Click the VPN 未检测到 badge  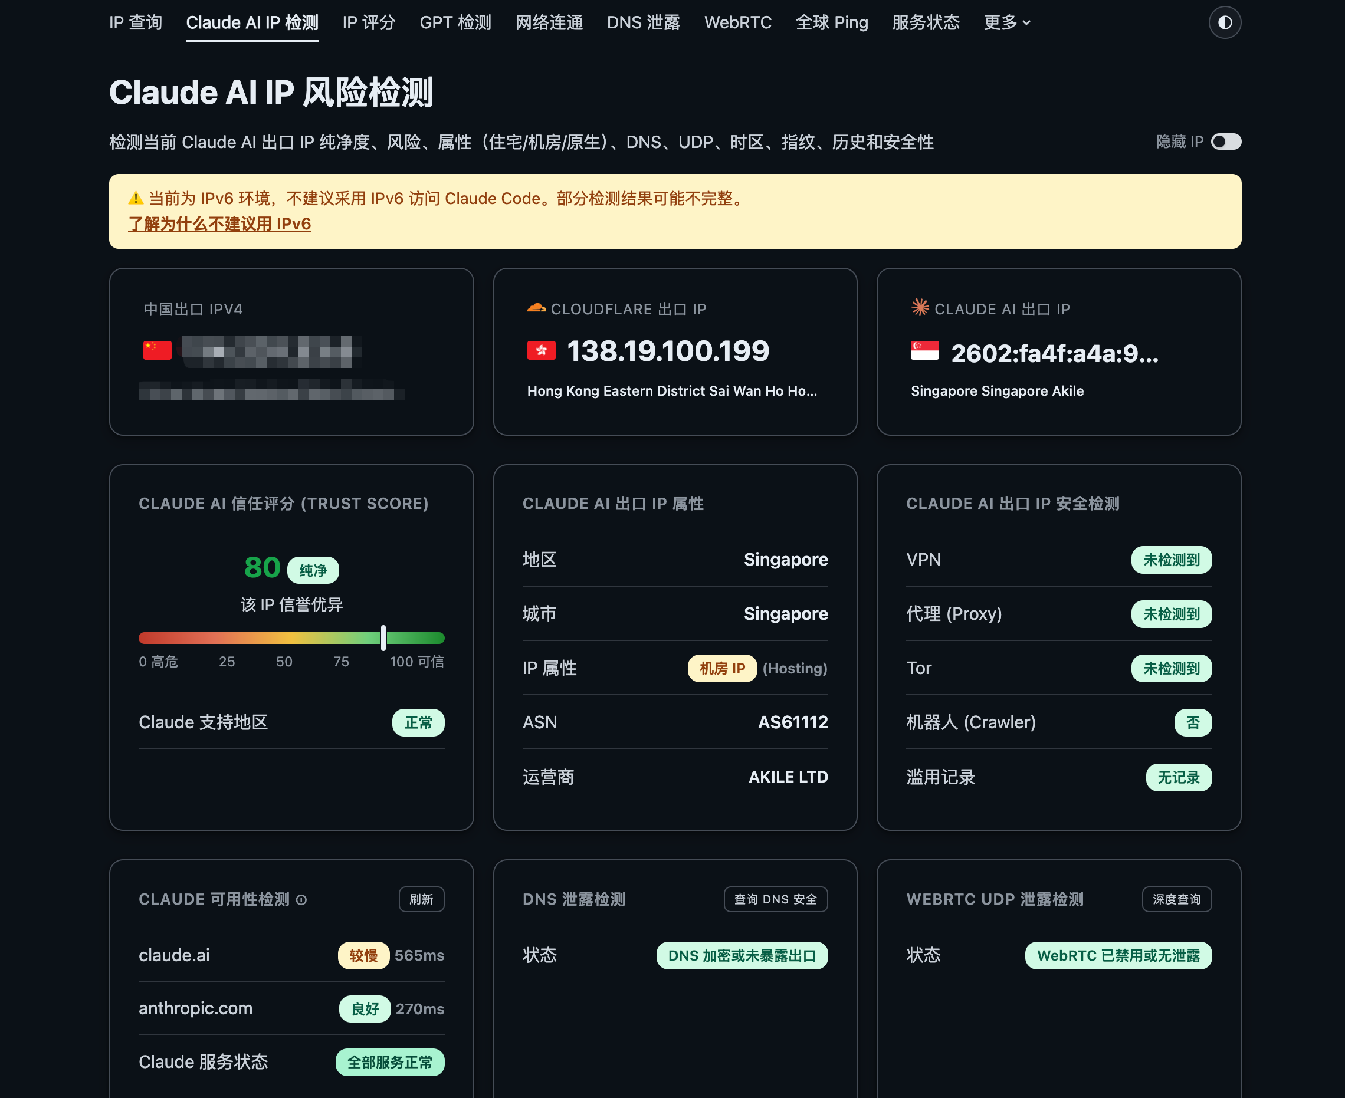pyautogui.click(x=1171, y=560)
